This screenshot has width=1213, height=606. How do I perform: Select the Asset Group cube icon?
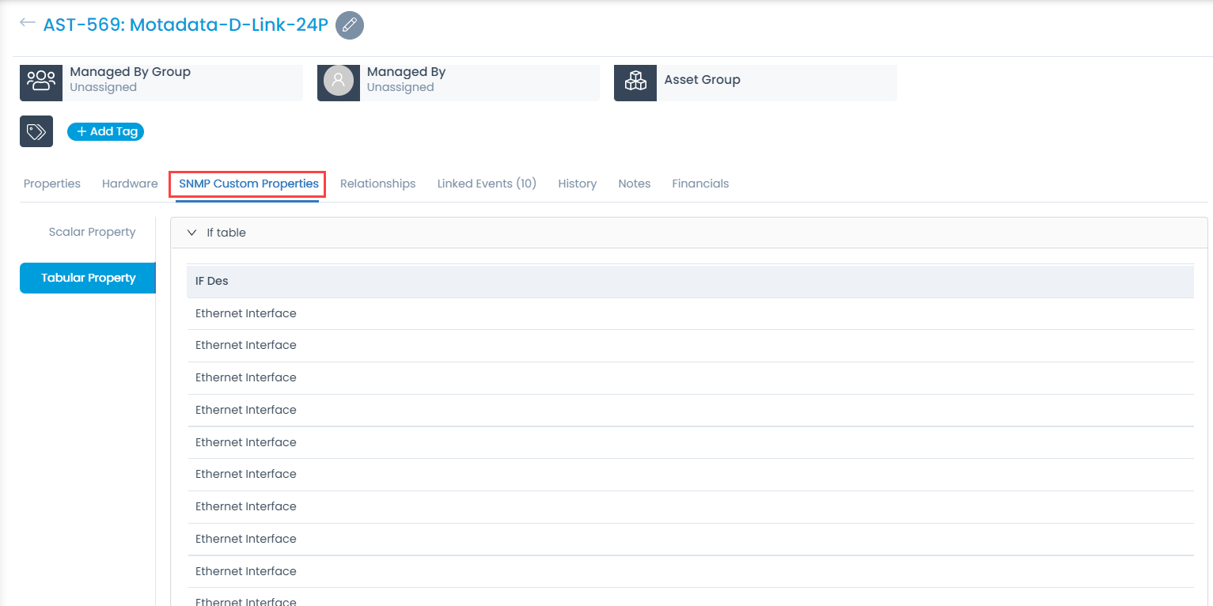tap(635, 82)
